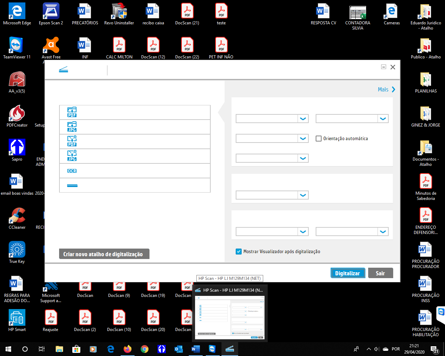Open File Explorer from the taskbar
445x356 pixels.
pyautogui.click(x=59, y=349)
